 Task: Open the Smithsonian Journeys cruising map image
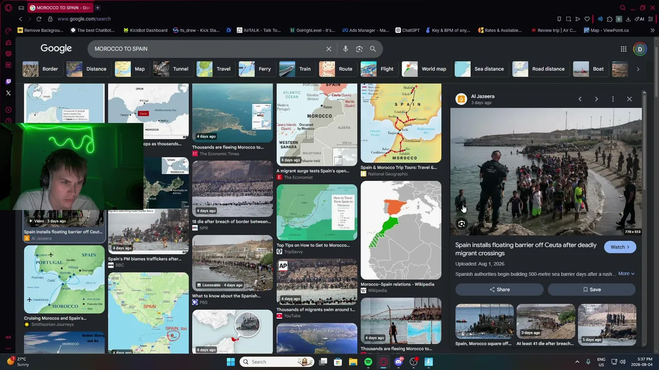[64, 280]
